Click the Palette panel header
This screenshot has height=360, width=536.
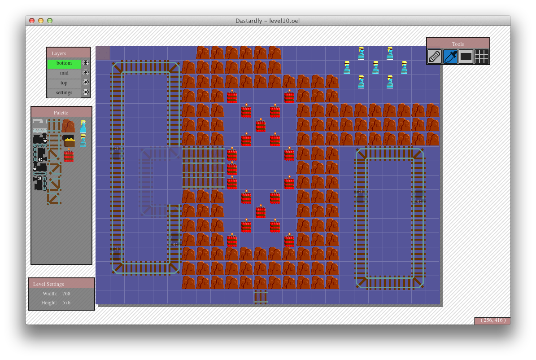click(61, 112)
